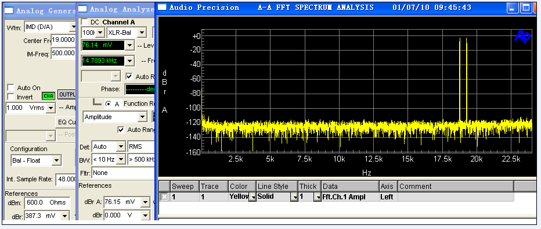Click the Center Freq 19.0000 field
This screenshot has height=229, width=541.
click(63, 40)
